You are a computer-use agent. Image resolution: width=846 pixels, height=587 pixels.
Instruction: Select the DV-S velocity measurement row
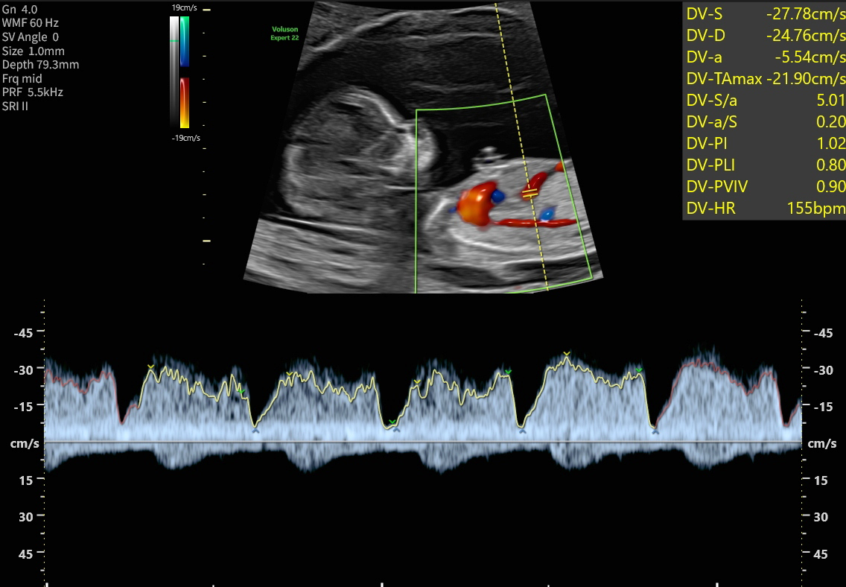pyautogui.click(x=765, y=13)
